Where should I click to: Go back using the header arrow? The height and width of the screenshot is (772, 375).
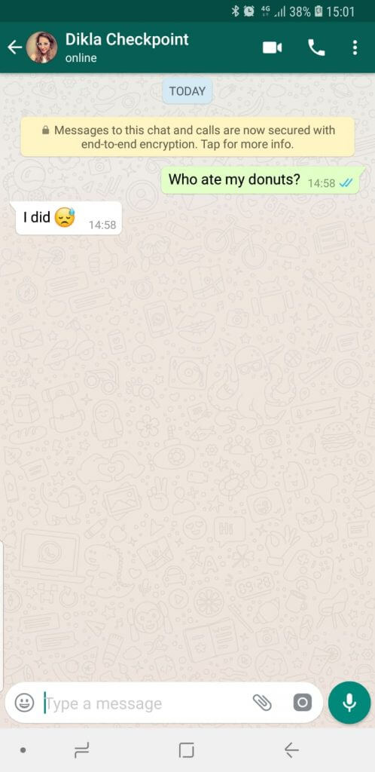click(x=15, y=47)
